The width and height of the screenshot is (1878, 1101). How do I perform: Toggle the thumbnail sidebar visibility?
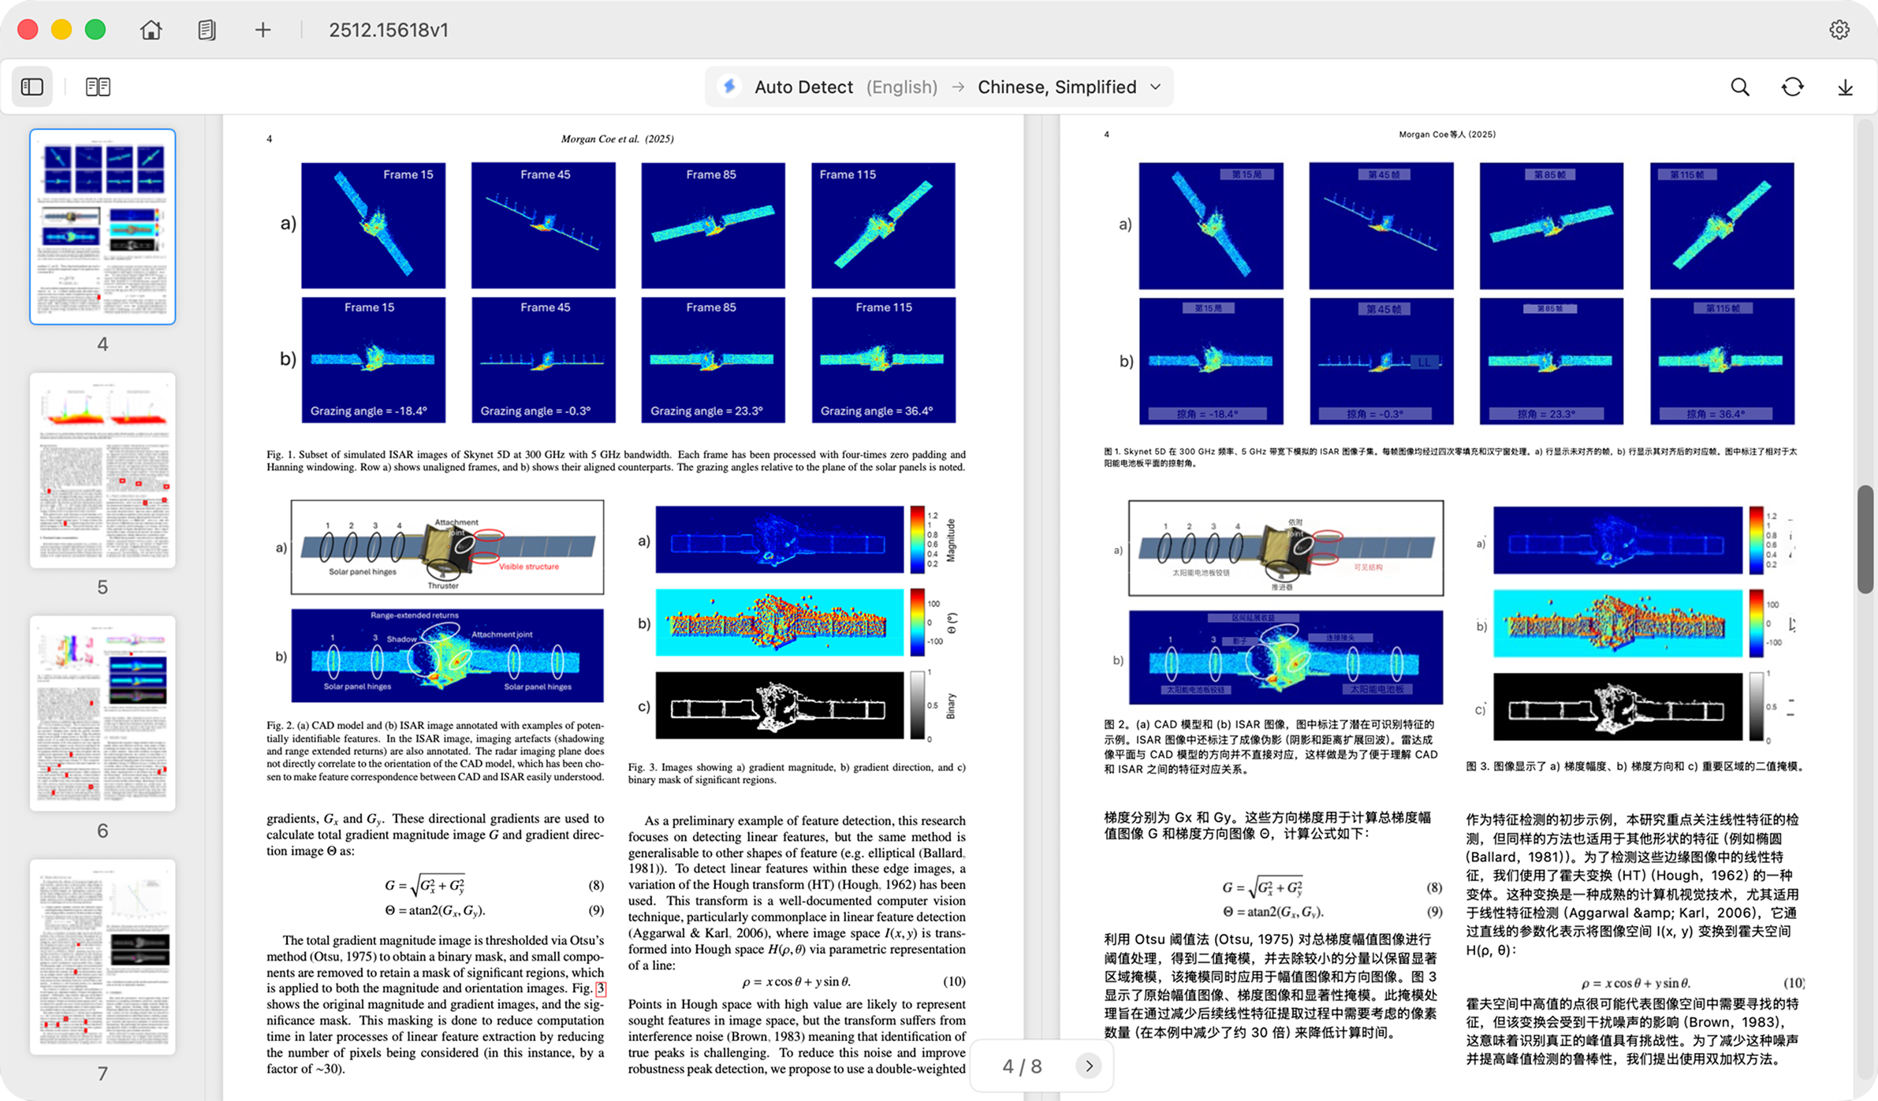(x=32, y=87)
